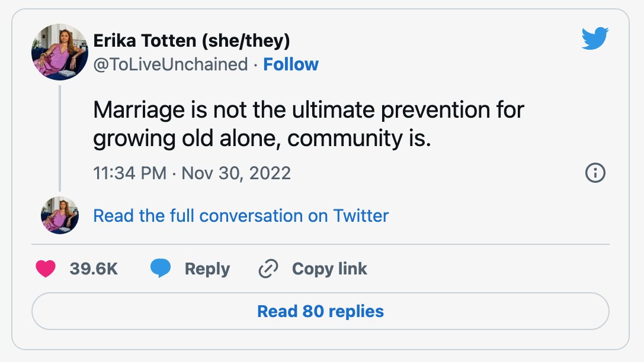Select the Copy link text label
644x362 pixels.
[x=329, y=269]
